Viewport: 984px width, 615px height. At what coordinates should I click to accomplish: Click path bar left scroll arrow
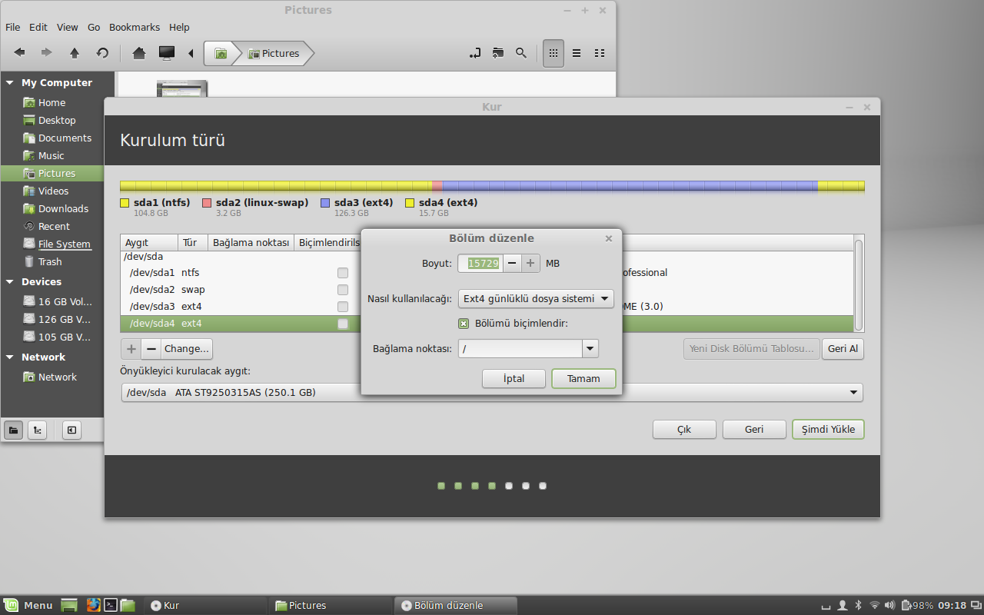tap(191, 53)
